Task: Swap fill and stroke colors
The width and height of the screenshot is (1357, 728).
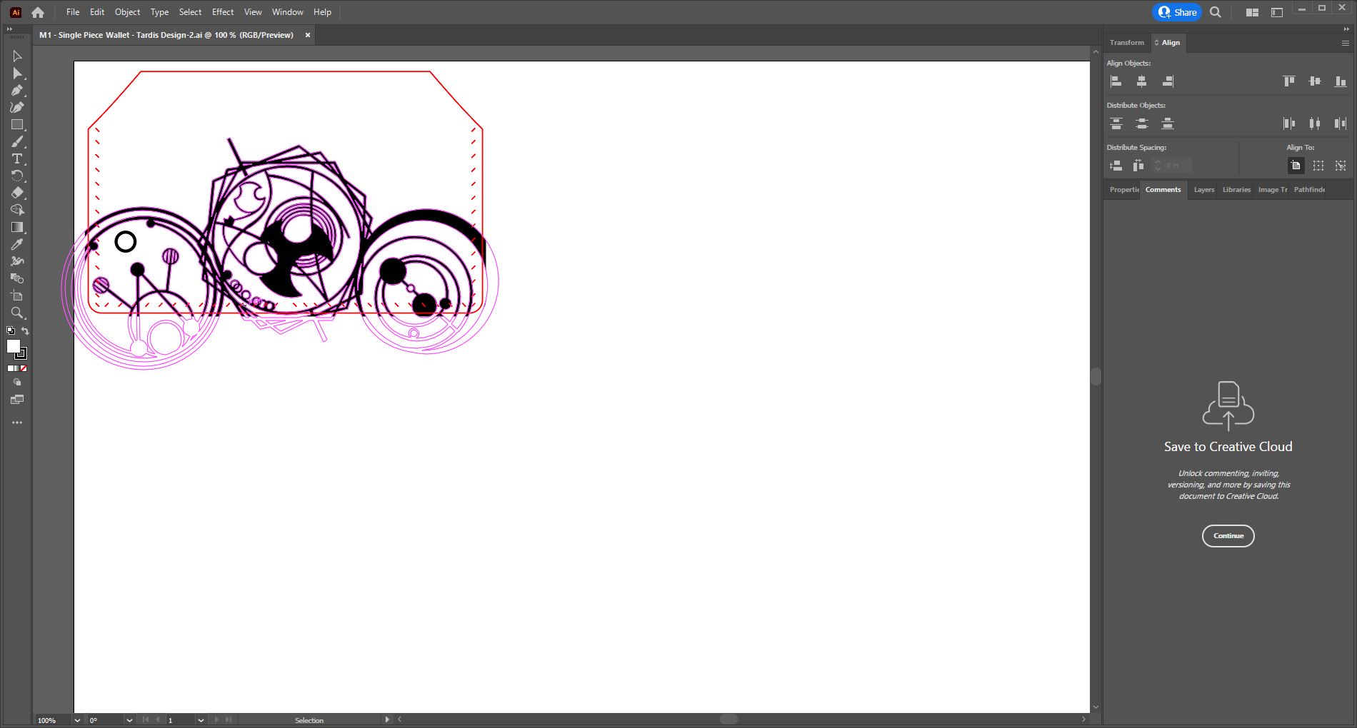Action: [x=26, y=331]
